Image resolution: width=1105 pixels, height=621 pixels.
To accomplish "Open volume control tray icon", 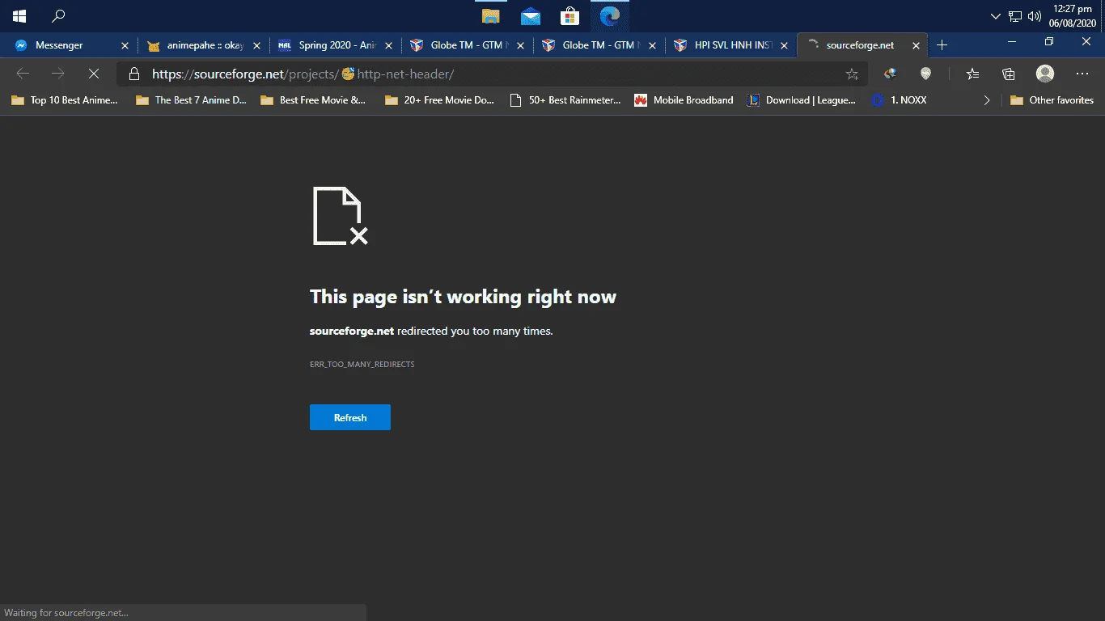I will [1035, 16].
